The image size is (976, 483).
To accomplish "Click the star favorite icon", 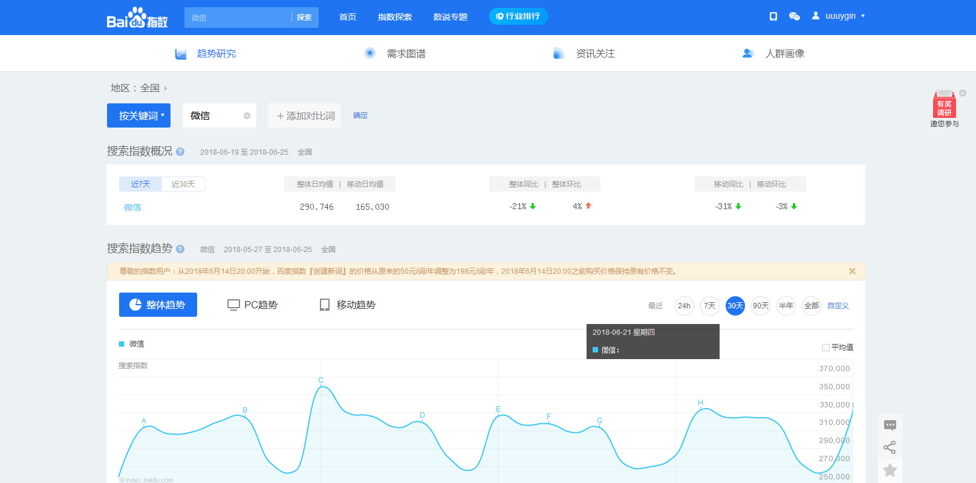I will click(x=890, y=470).
